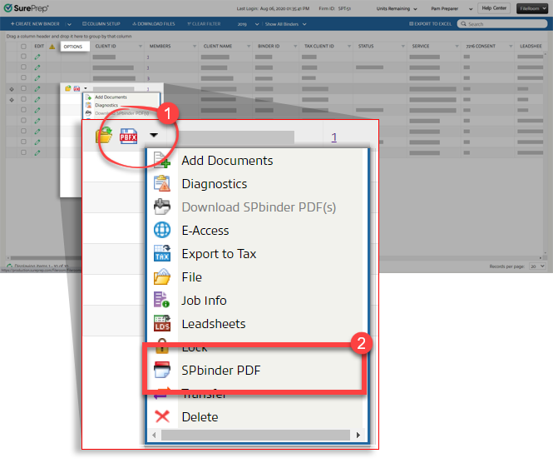
Task: Click the menu scrollbar's left arrow
Action: pos(154,435)
